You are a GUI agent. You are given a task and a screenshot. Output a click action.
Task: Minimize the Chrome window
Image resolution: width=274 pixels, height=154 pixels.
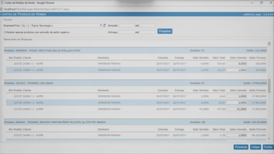click(x=253, y=3)
